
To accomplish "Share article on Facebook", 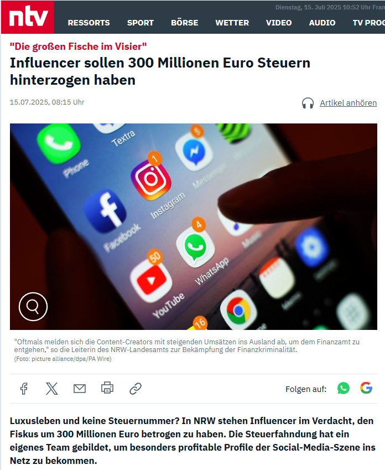I will [24, 389].
